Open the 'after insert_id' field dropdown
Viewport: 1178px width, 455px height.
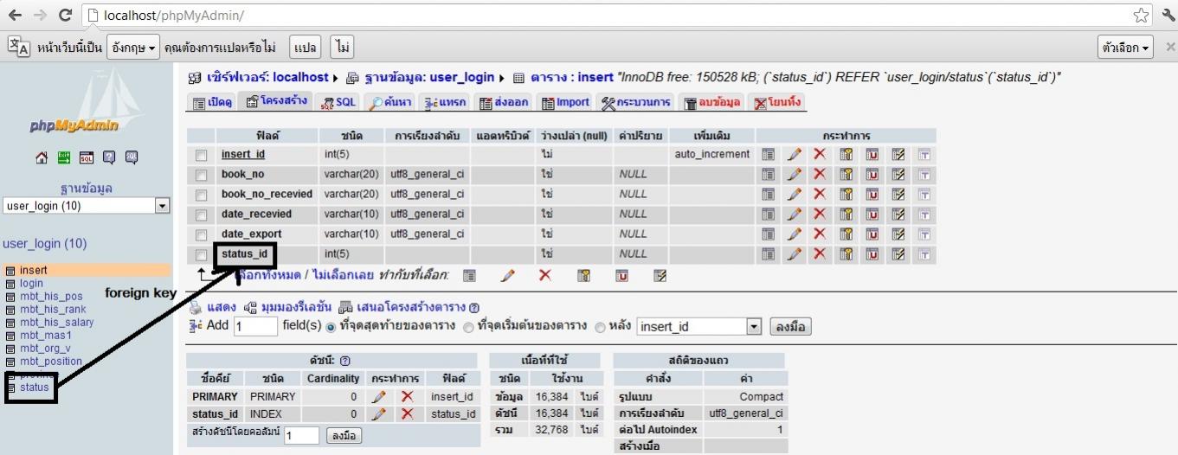tap(699, 327)
